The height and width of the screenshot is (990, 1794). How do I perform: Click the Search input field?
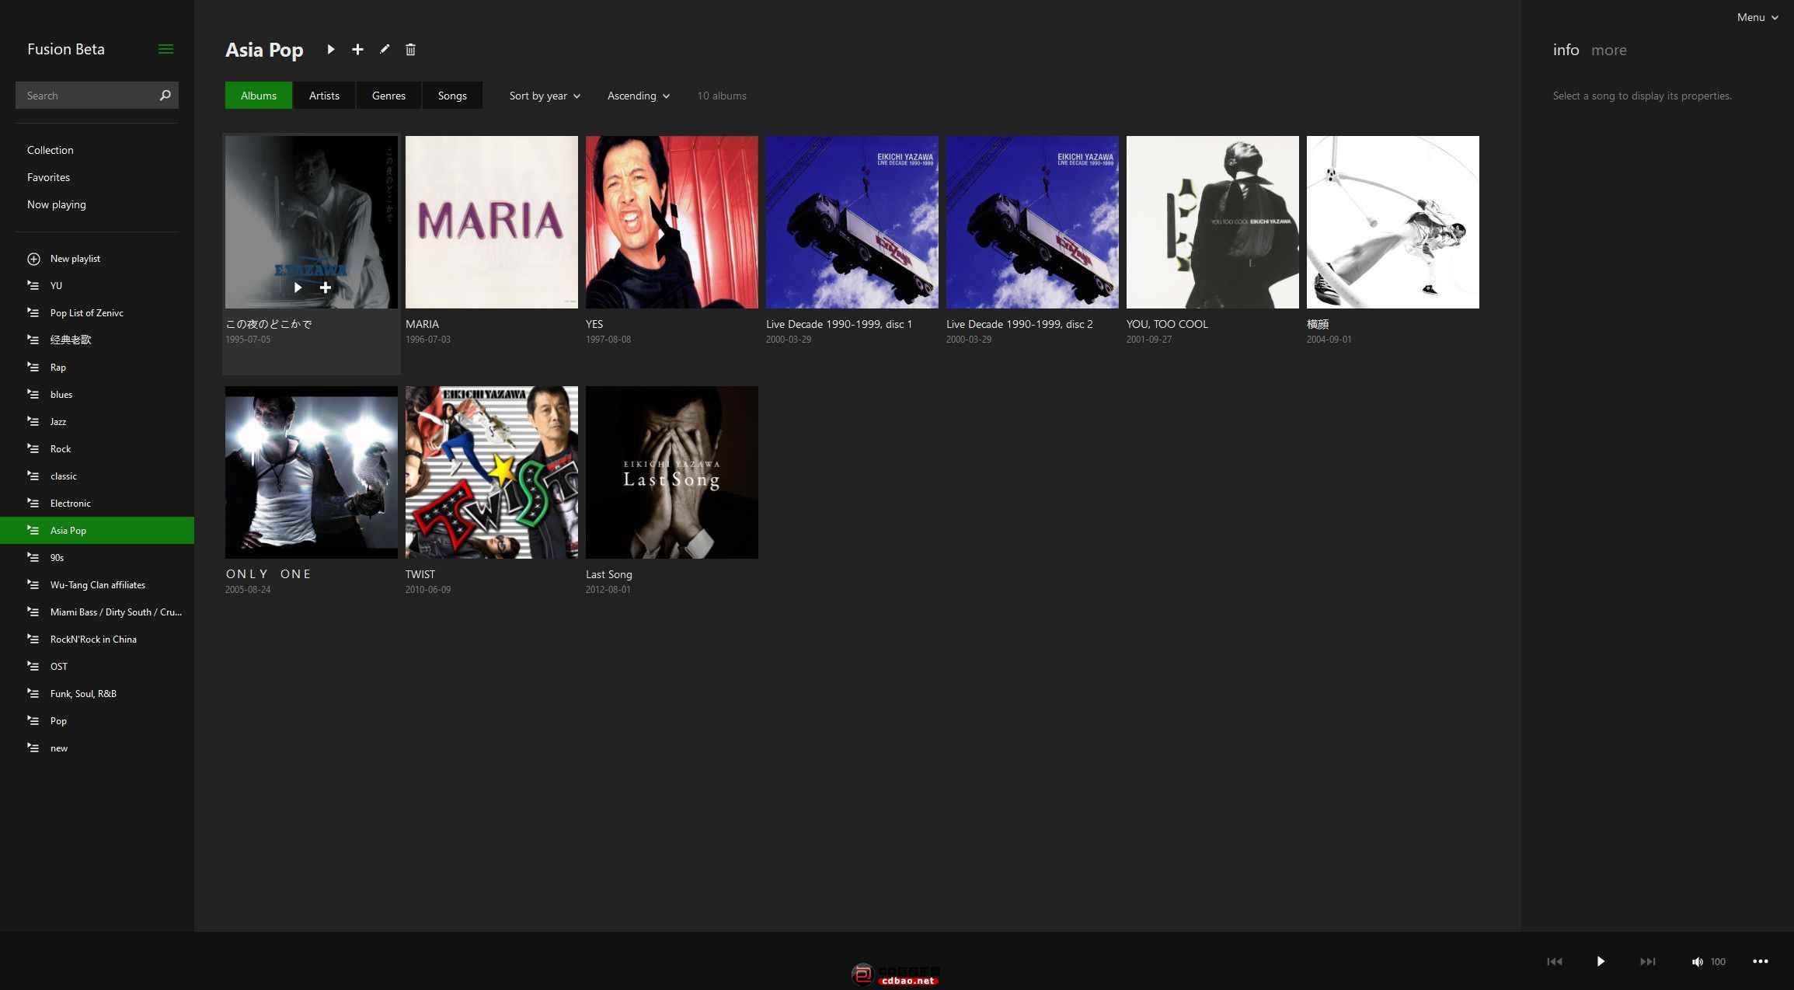[x=85, y=96]
